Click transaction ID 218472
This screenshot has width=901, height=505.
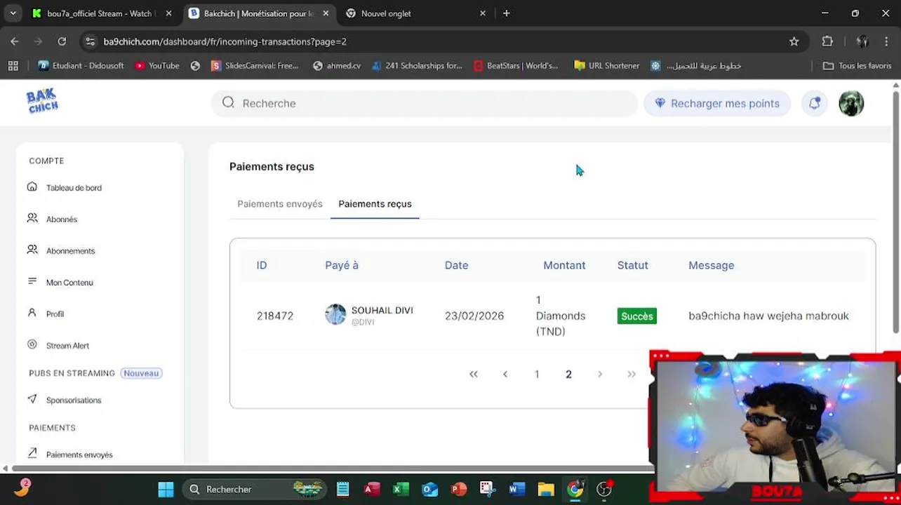(x=275, y=316)
